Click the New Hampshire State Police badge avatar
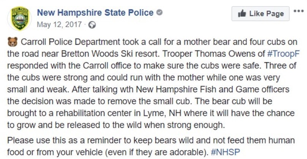307x159 pixels. (19, 19)
